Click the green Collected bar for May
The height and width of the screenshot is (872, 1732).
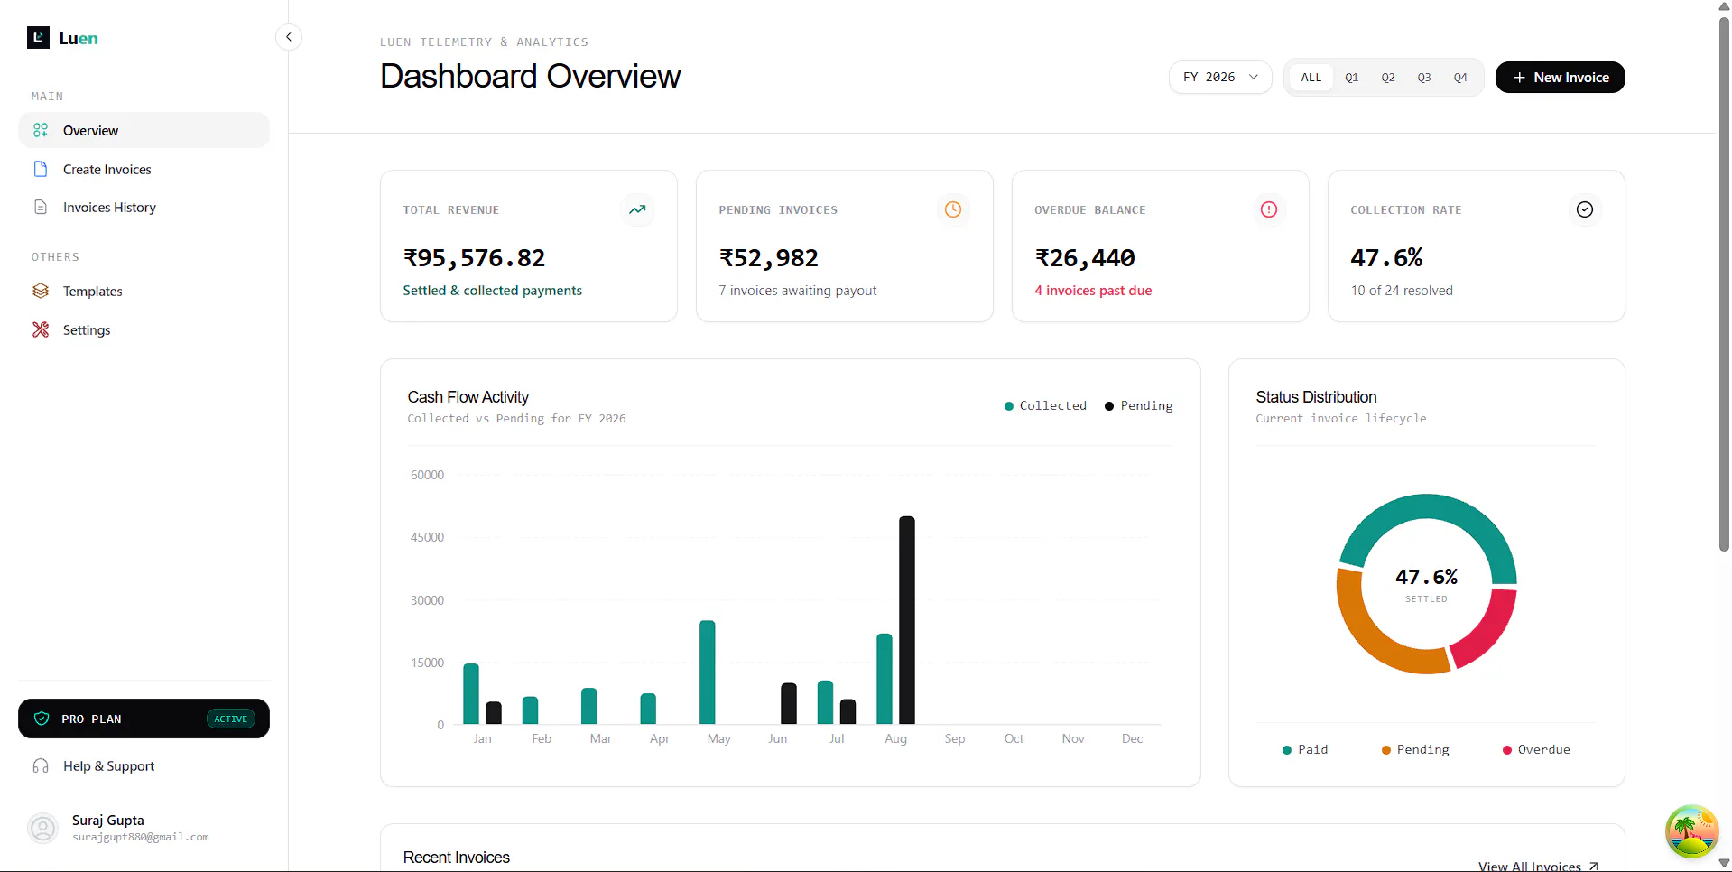[x=708, y=673]
